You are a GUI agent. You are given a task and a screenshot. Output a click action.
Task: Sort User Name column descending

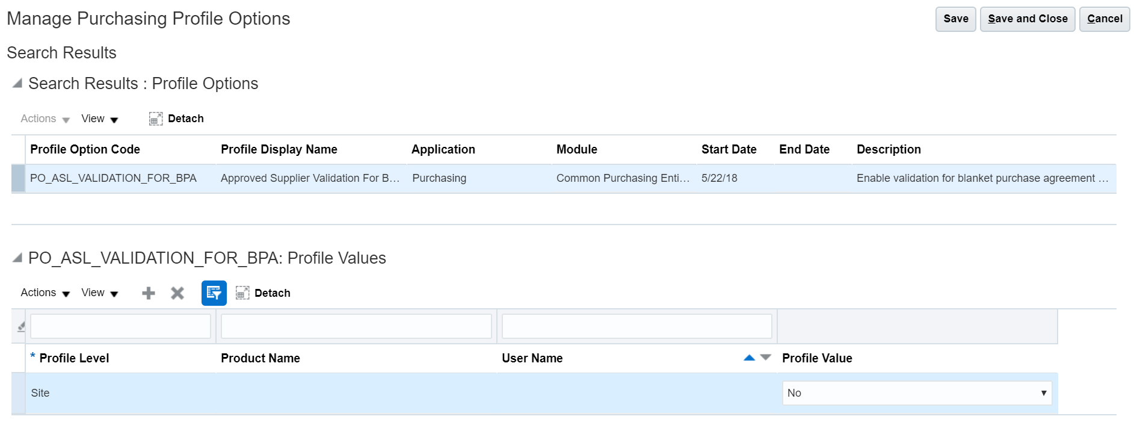coord(765,358)
